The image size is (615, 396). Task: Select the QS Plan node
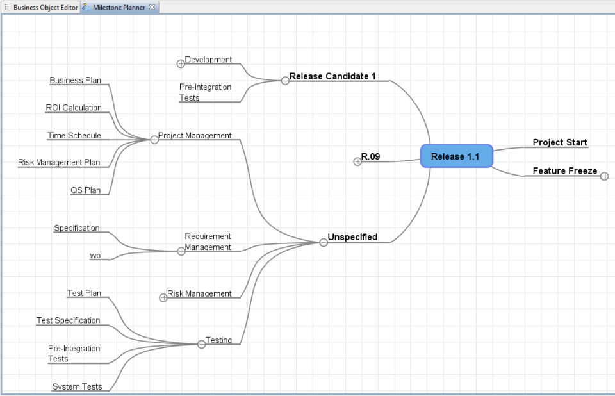pyautogui.click(x=85, y=190)
